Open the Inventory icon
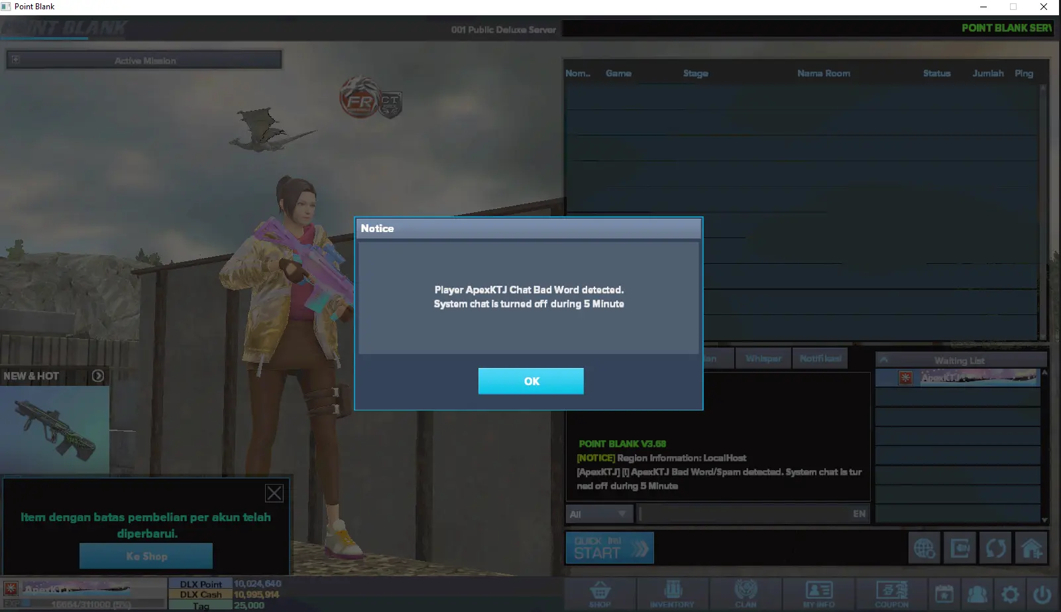This screenshot has height=612, width=1061. click(672, 593)
